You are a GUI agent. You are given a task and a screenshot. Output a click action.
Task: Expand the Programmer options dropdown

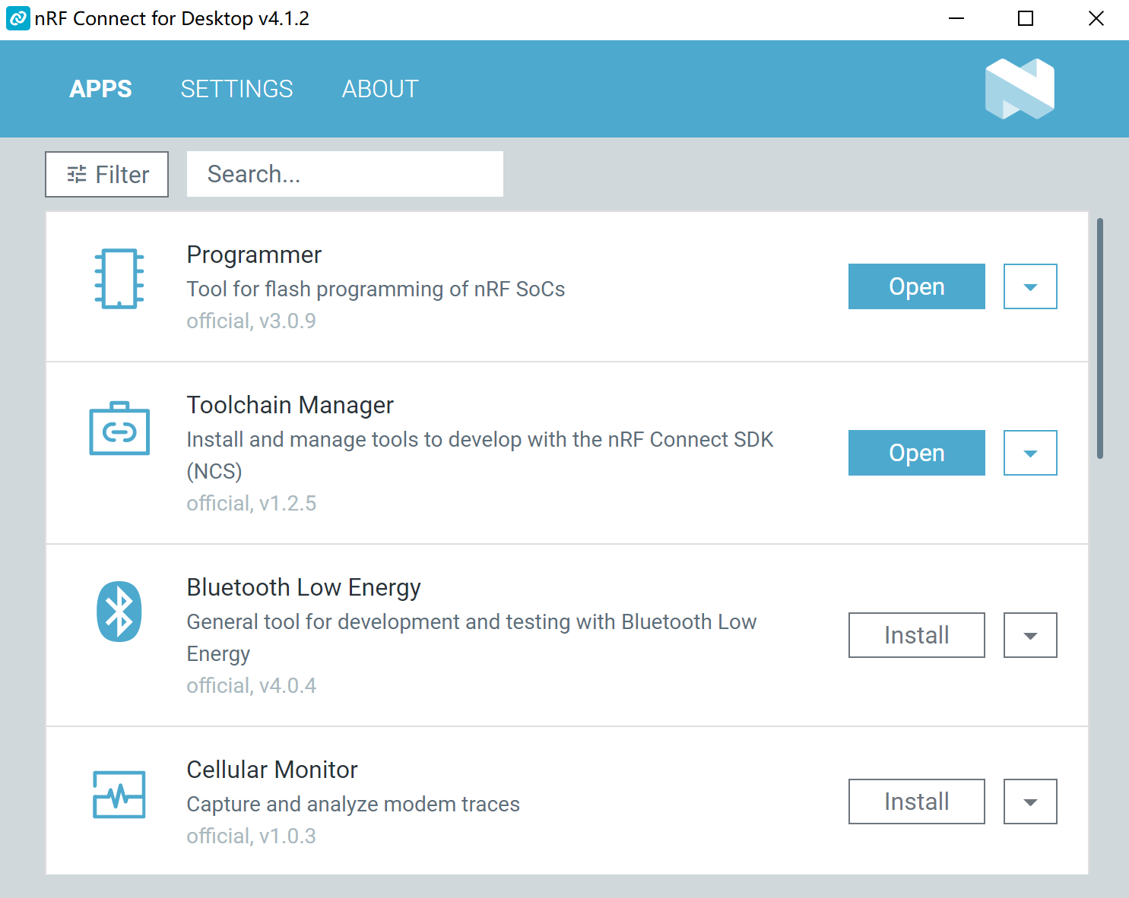(x=1030, y=286)
